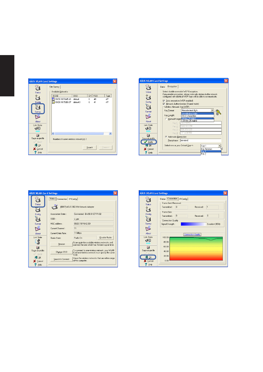Image resolution: width=263 pixels, height=372 pixels.
Task: Open Config in the adapter status window
Action: pos(38,211)
